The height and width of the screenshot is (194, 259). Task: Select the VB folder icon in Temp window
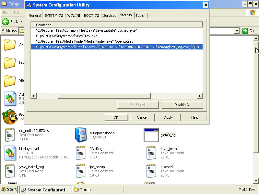point(10,81)
